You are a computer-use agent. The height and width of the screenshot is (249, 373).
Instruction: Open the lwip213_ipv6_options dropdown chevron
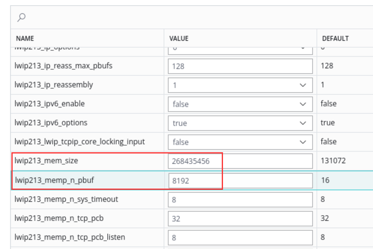pyautogui.click(x=303, y=123)
